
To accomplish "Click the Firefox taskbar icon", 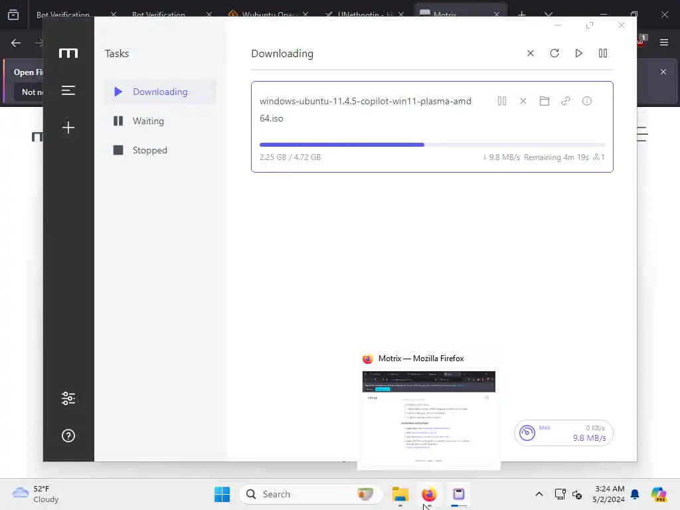I will pyautogui.click(x=429, y=494).
